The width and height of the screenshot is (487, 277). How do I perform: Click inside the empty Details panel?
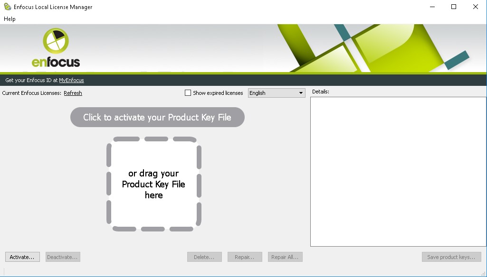[398, 171]
